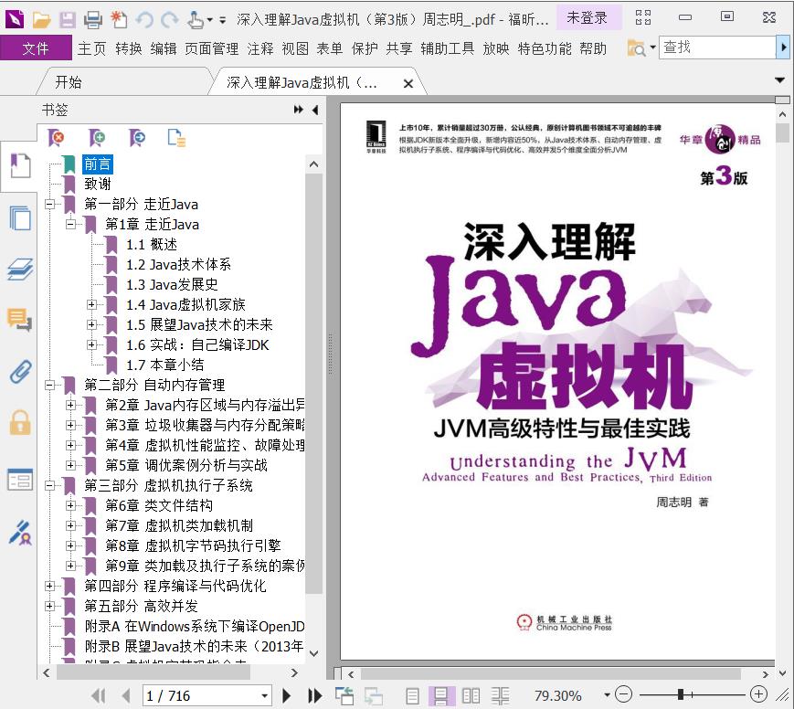The image size is (794, 709).
Task: Open the page number dropdown
Action: coord(264,696)
